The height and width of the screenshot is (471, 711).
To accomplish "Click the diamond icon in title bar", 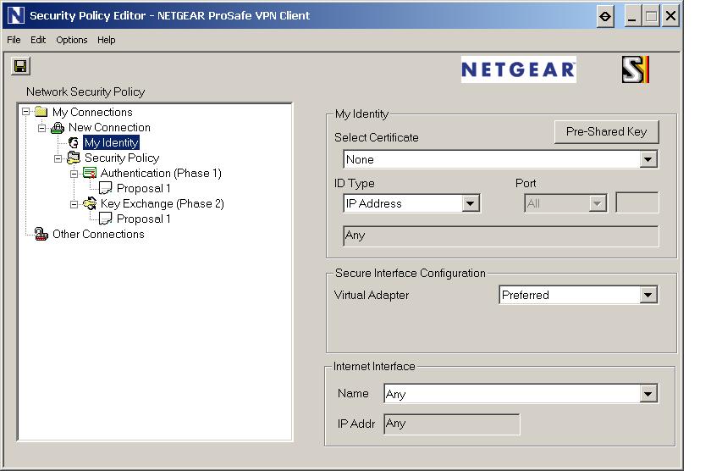I will click(x=605, y=17).
